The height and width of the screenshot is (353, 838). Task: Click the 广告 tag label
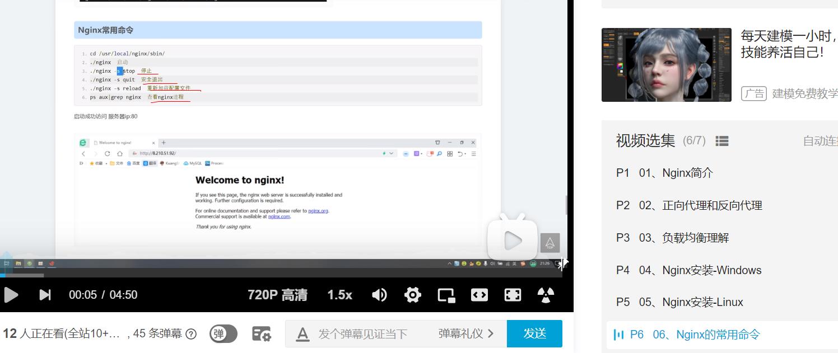tap(754, 93)
